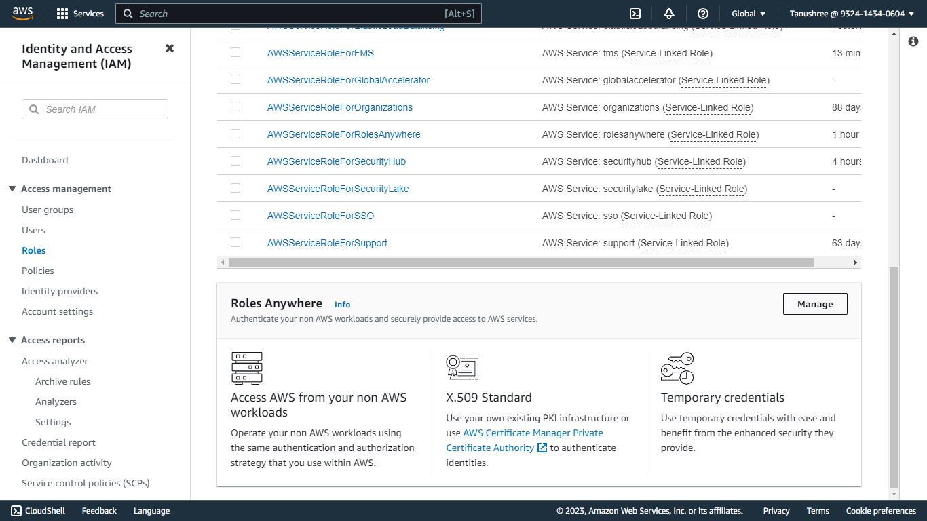This screenshot has height=521, width=927.
Task: Open the Terms footer link
Action: (x=818, y=511)
